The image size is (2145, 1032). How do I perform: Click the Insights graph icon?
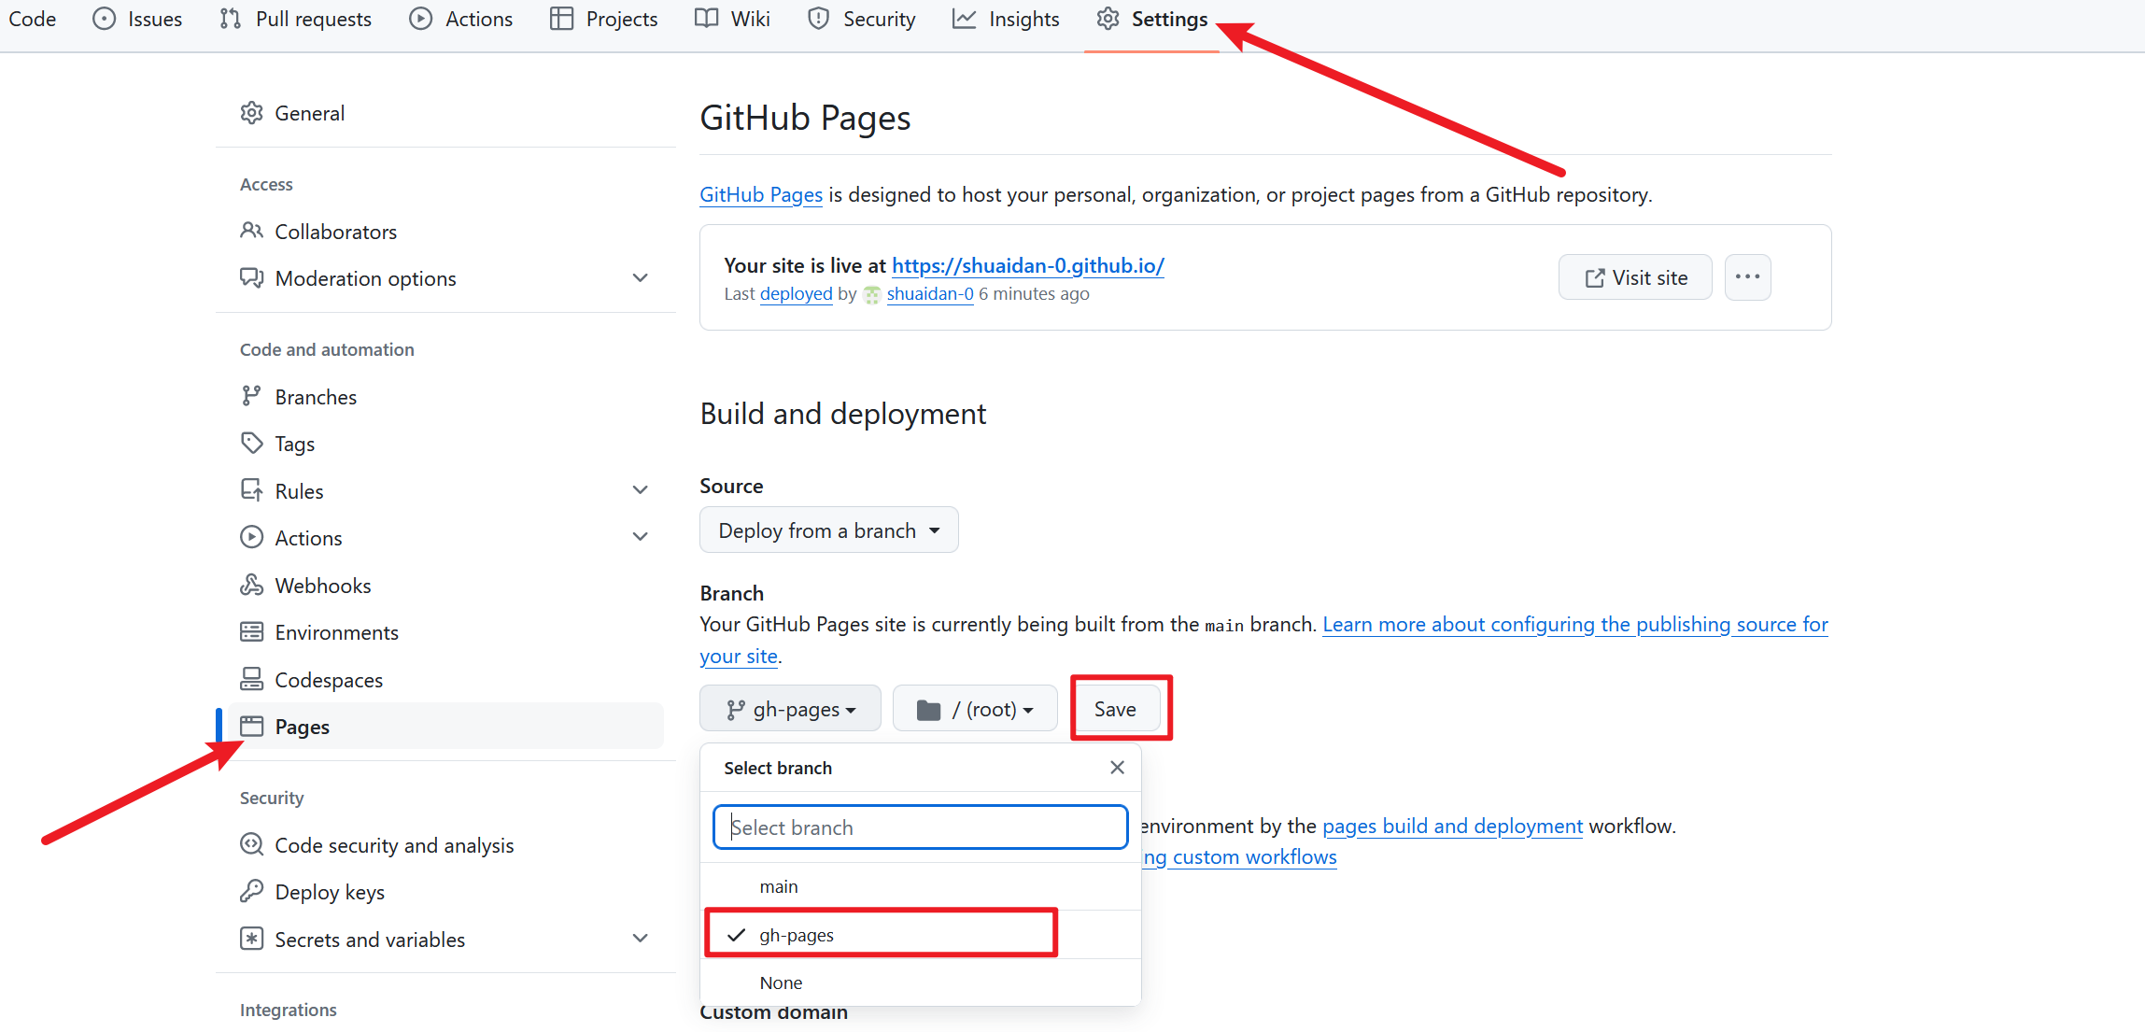pyautogui.click(x=965, y=20)
